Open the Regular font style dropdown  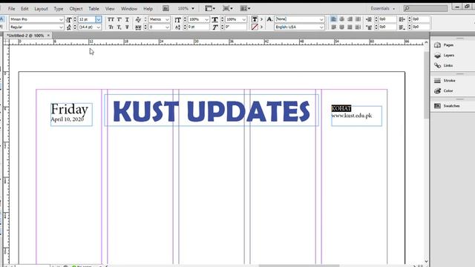click(36, 27)
